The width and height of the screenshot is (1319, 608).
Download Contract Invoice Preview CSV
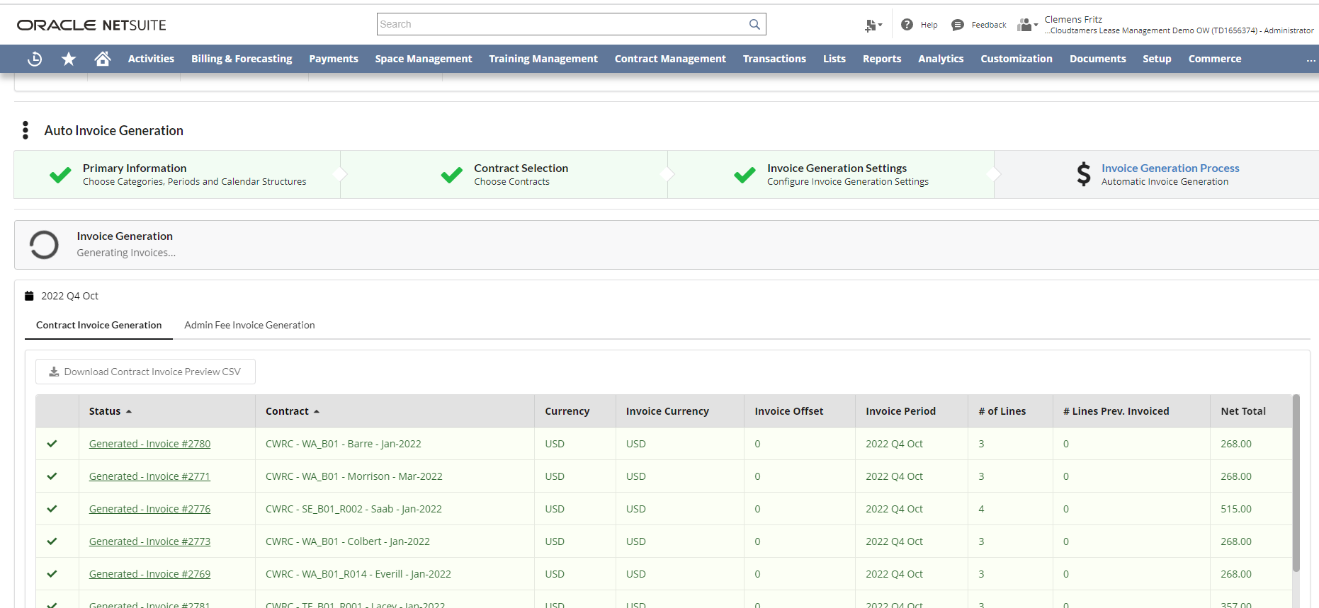click(x=145, y=372)
